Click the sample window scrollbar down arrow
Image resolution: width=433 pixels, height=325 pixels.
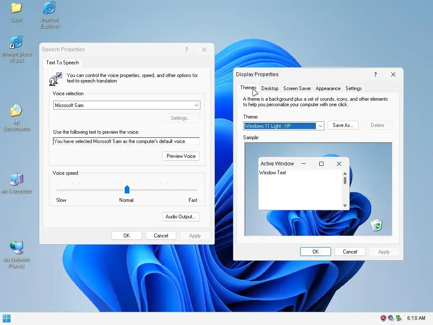coord(345,206)
